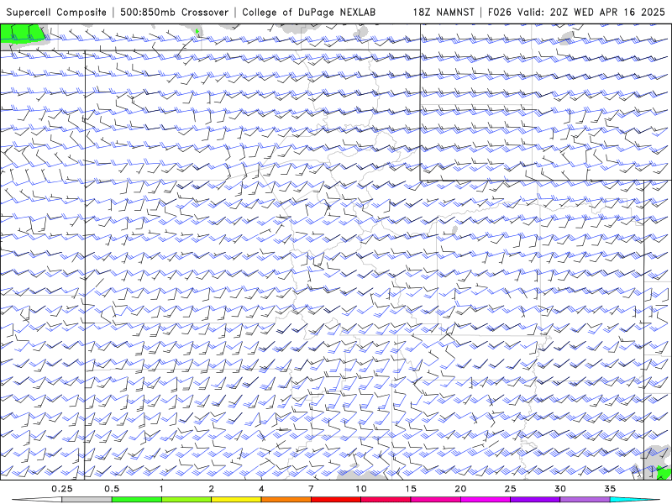Viewport: 672px width, 504px height.
Task: Click the legend value 7
Action: point(311,489)
